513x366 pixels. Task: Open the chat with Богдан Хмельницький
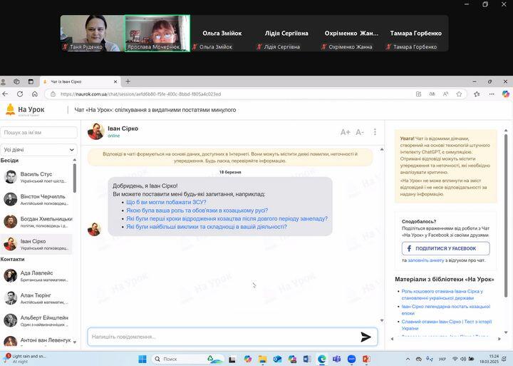[x=36, y=222]
